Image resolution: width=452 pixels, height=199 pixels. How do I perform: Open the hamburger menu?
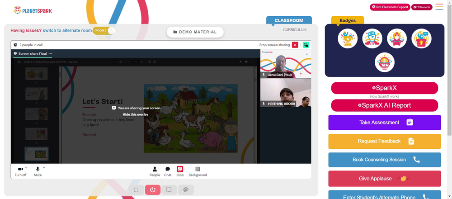tap(439, 7)
